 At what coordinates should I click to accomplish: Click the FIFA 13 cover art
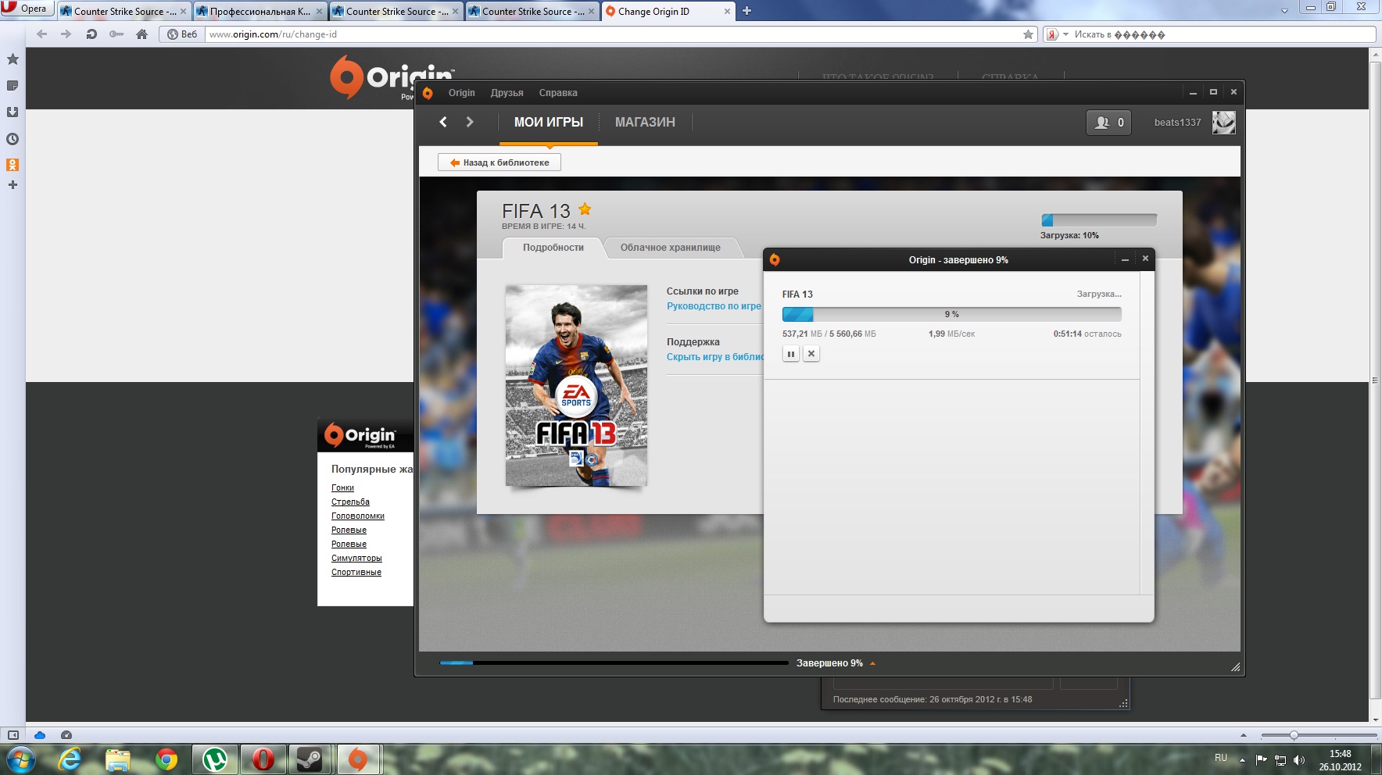tap(576, 385)
